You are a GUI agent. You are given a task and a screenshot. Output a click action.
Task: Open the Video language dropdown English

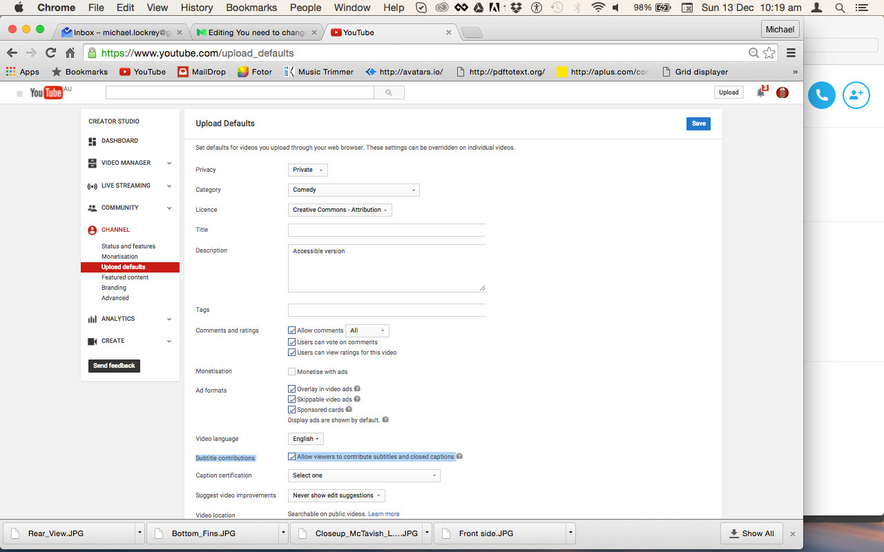(306, 439)
